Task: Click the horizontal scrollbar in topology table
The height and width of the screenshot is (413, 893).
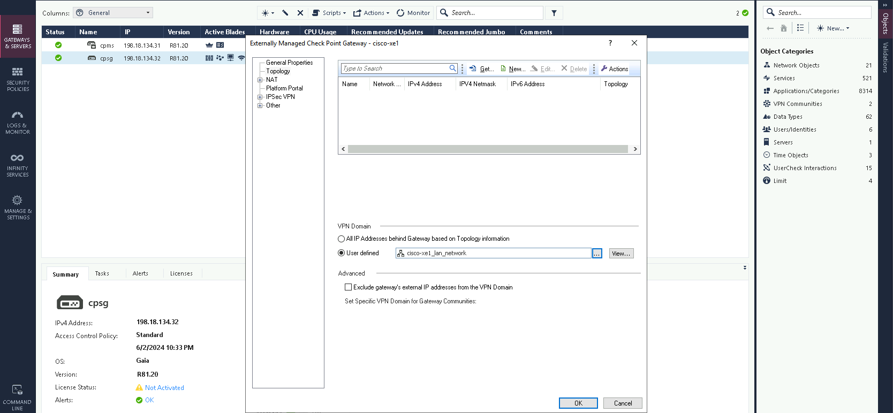Action: pos(487,149)
